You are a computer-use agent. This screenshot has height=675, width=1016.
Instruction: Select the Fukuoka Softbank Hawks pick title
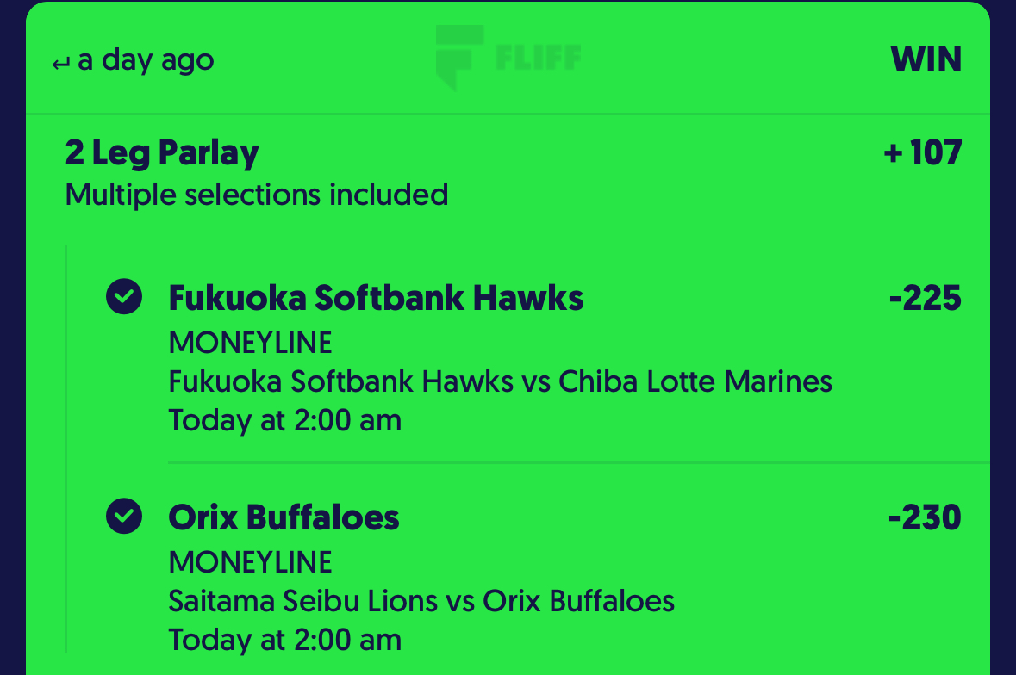[376, 298]
